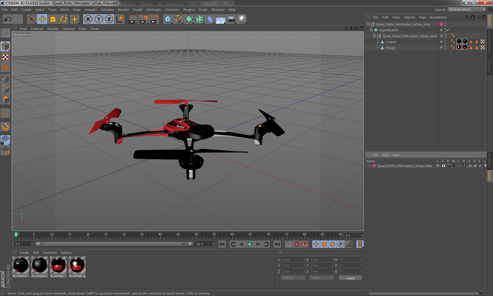
Task: Toggle the Snap magnet icon
Action: [x=6, y=127]
